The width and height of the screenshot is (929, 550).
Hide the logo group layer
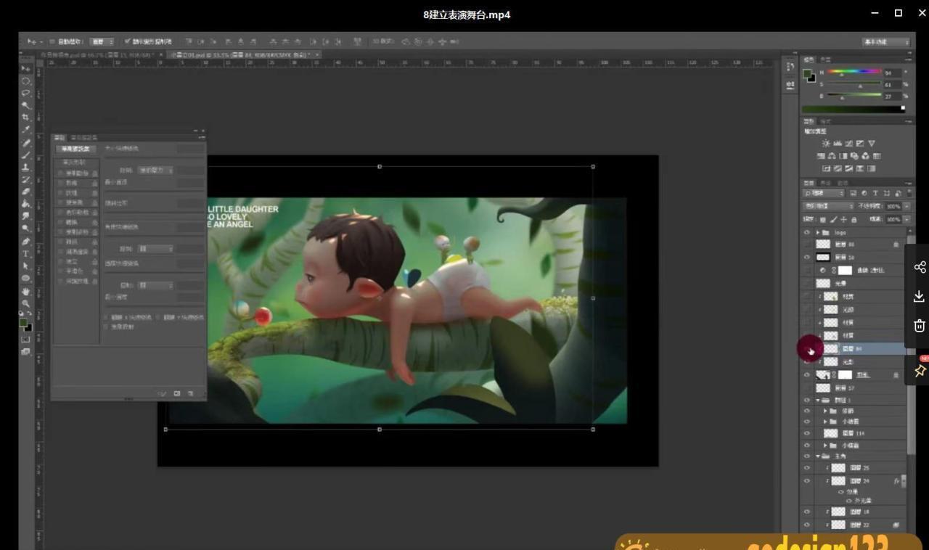pos(806,232)
